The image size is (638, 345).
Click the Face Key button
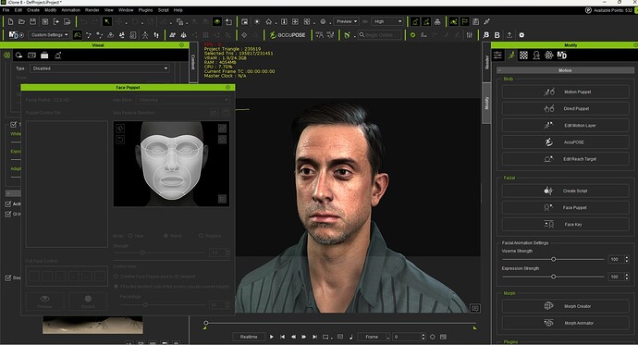[x=566, y=224]
